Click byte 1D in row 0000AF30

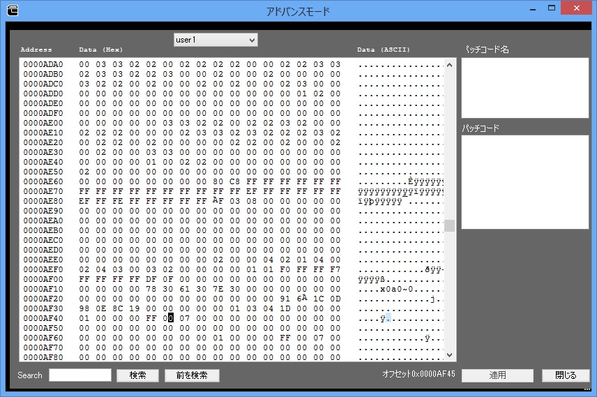point(285,308)
